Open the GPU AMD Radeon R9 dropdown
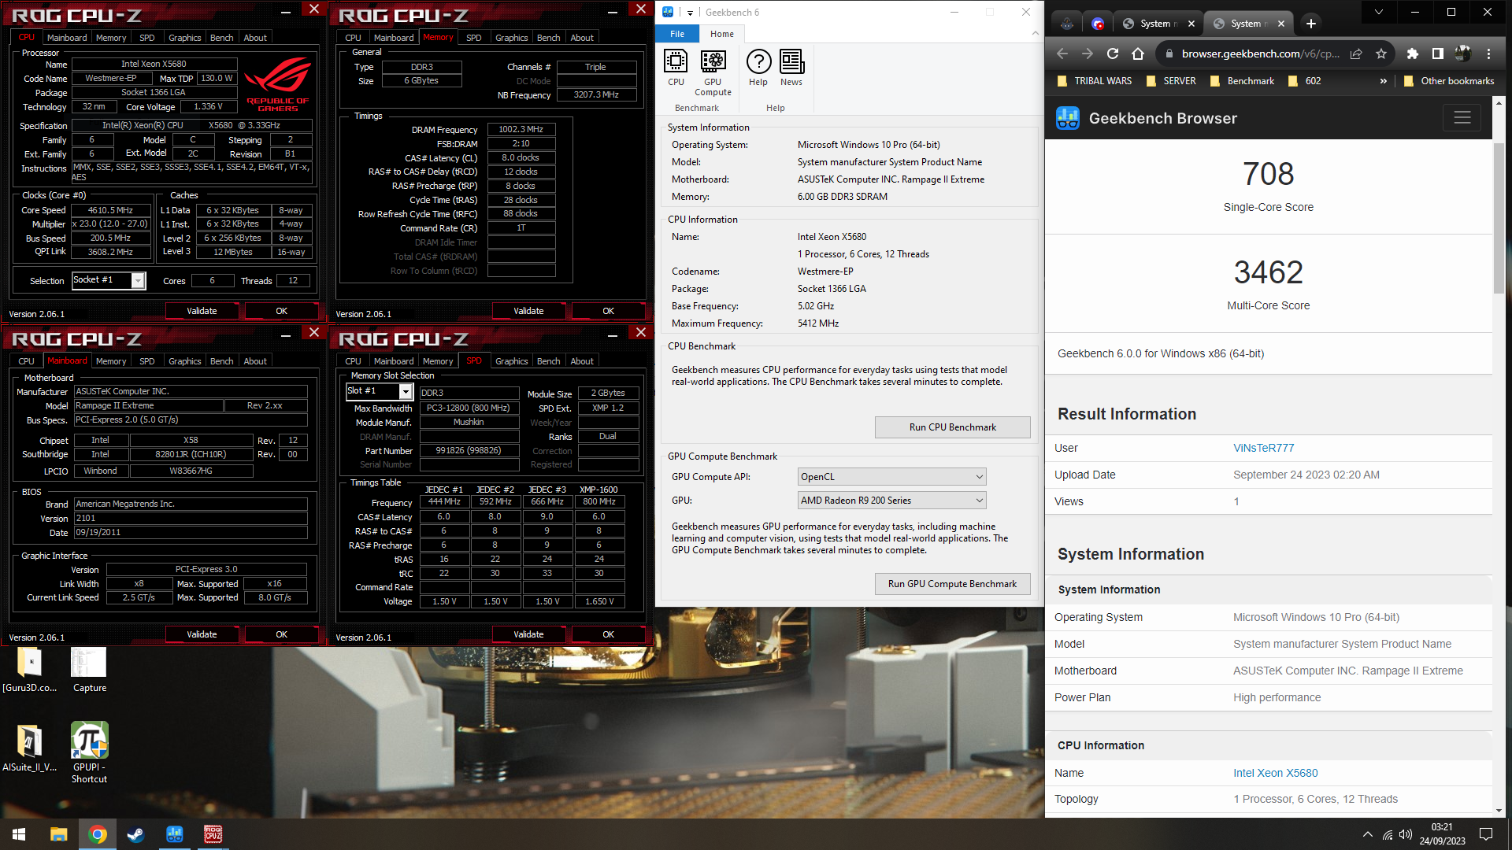The height and width of the screenshot is (850, 1512). (x=891, y=501)
